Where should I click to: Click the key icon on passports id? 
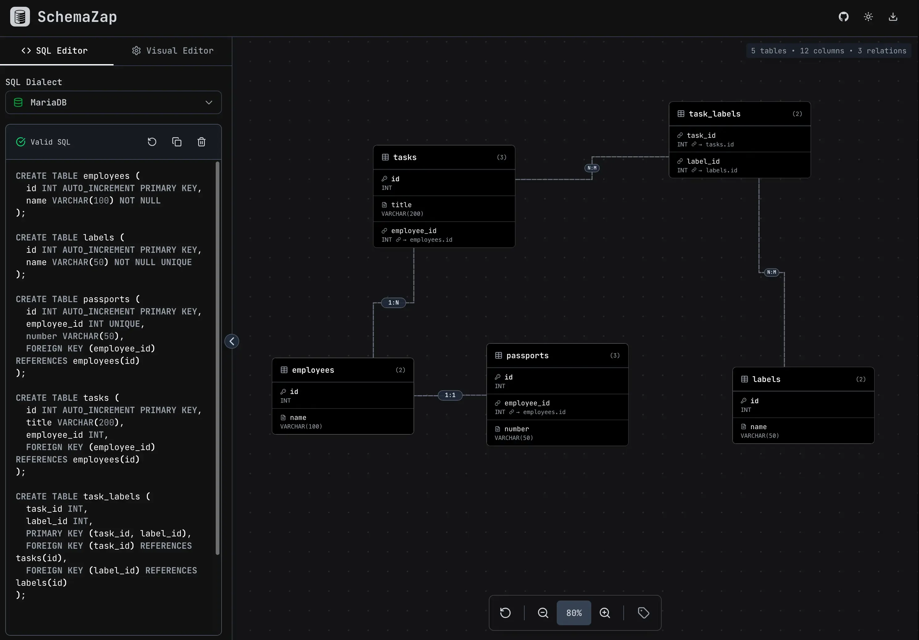click(x=497, y=377)
